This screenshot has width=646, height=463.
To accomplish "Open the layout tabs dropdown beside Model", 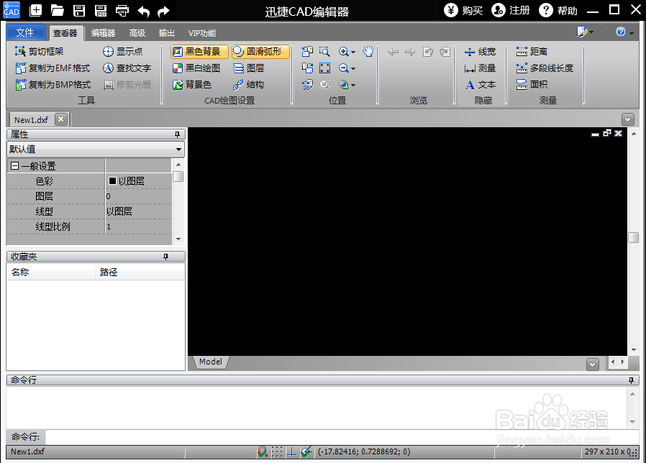I will [x=593, y=364].
